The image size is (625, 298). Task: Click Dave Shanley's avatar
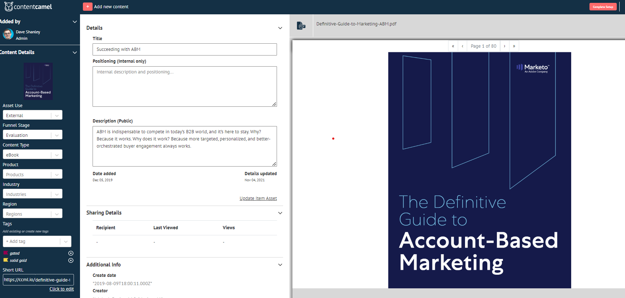[8, 34]
